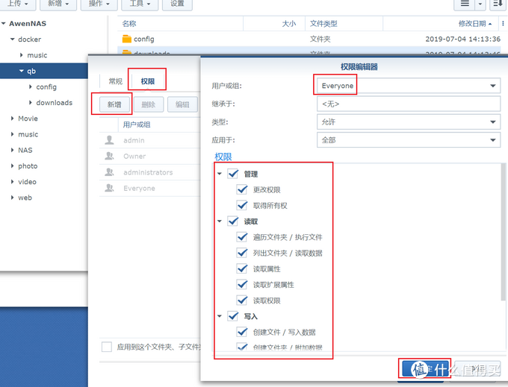Switch to the 常规 tab
The height and width of the screenshot is (387, 508).
[x=115, y=81]
